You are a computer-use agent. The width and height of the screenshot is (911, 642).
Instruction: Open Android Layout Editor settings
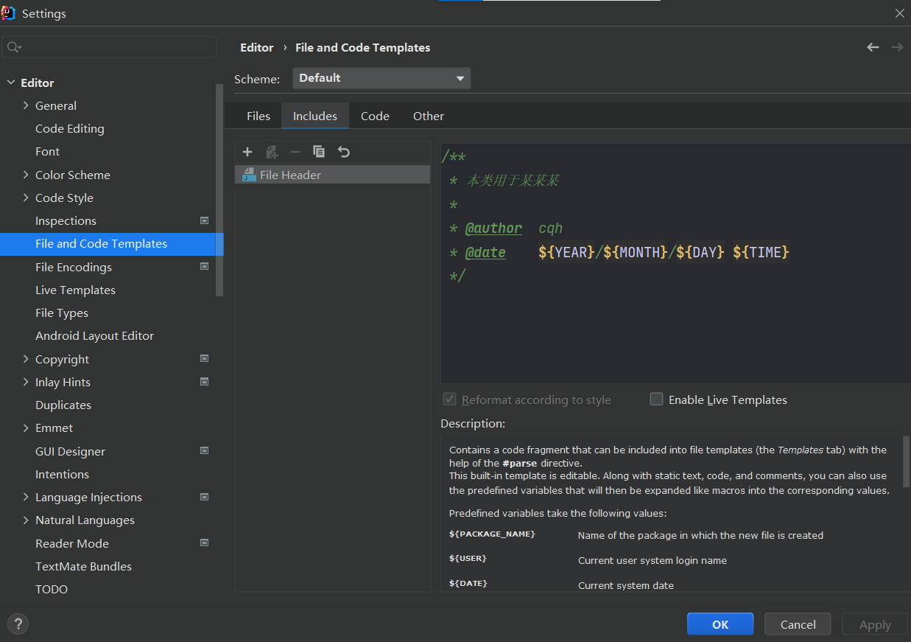(94, 335)
